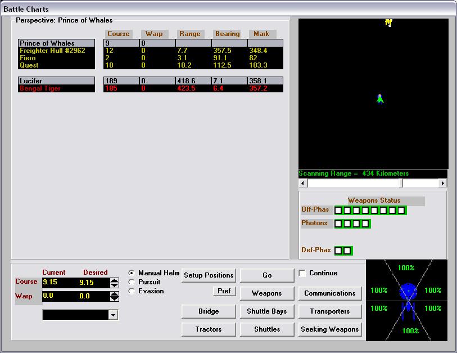Click the Desired course field showing 9.15
Viewport: 457px width, 353px height.
pos(87,283)
